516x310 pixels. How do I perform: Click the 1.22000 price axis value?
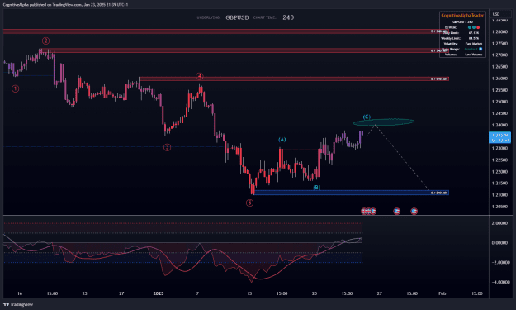499,172
